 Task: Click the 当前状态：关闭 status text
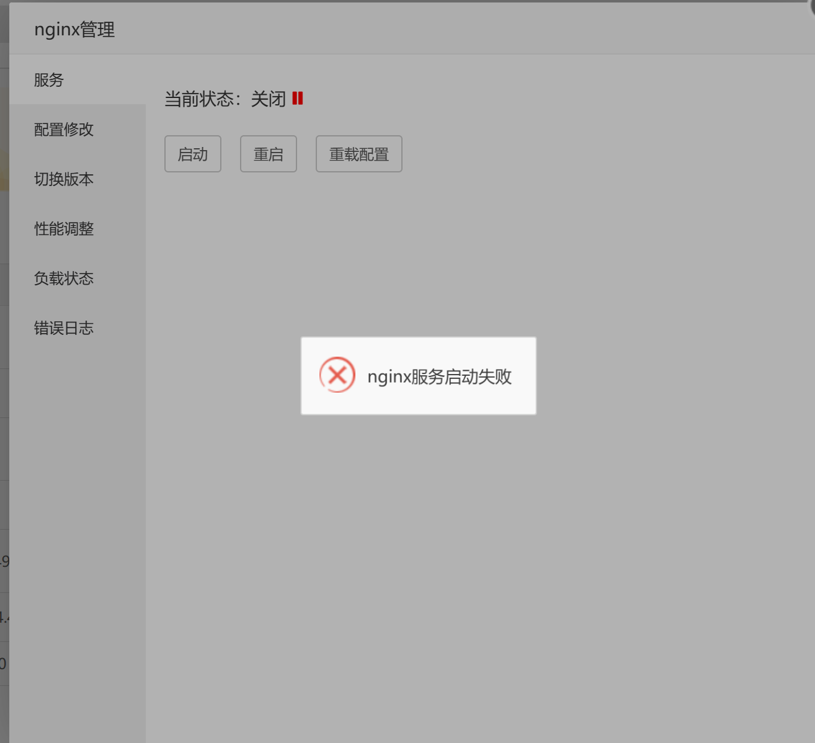[225, 99]
